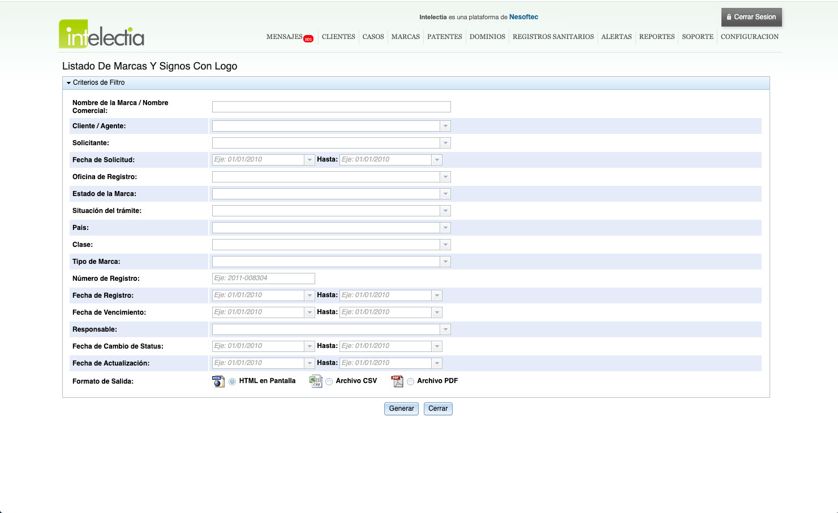This screenshot has height=513, width=838.
Task: Open the MARCAS menu
Action: coord(405,37)
